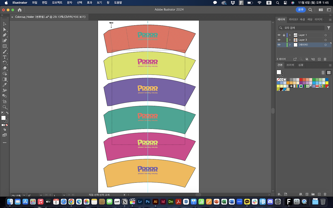Open the 효과 menu
The height and width of the screenshot is (208, 333).
(89, 3)
